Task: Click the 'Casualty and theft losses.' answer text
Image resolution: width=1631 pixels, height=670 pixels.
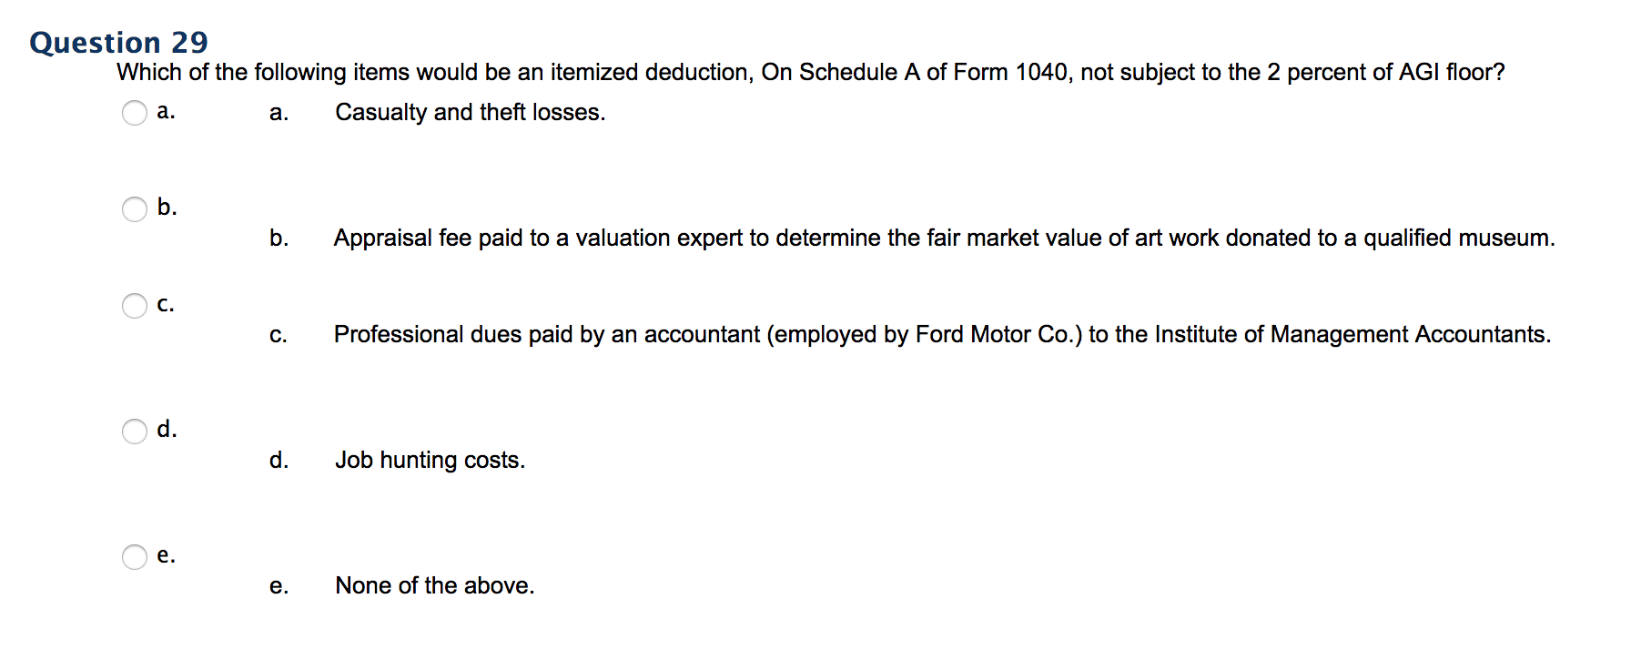Action: (471, 112)
